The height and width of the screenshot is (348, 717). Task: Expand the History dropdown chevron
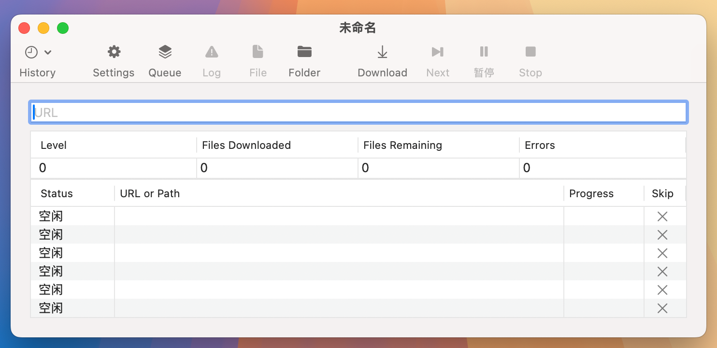(48, 52)
